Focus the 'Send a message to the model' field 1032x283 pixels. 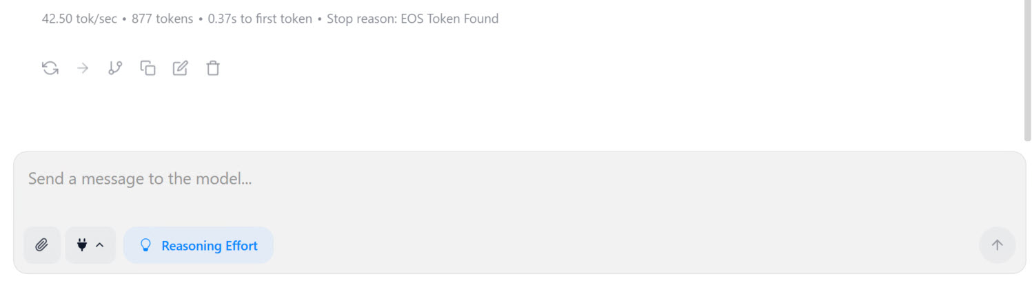pos(483,180)
